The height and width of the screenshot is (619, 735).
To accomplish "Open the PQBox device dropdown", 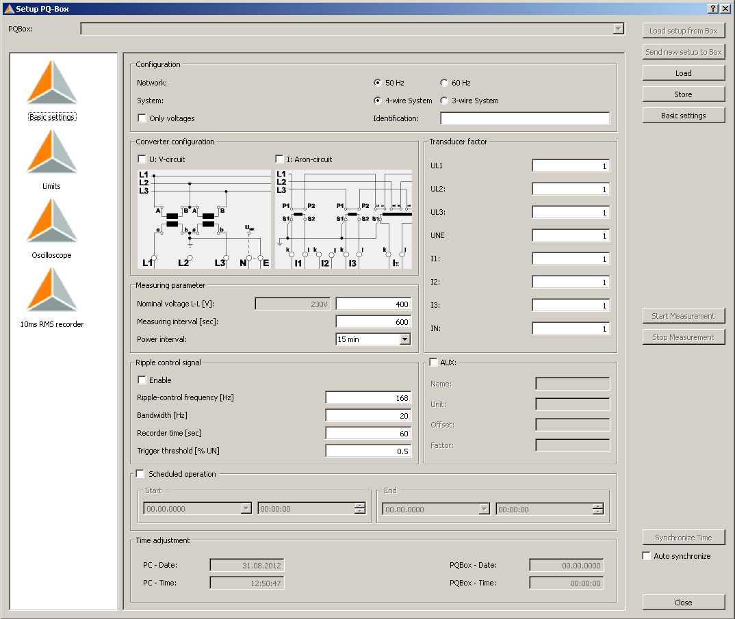I will (x=618, y=29).
